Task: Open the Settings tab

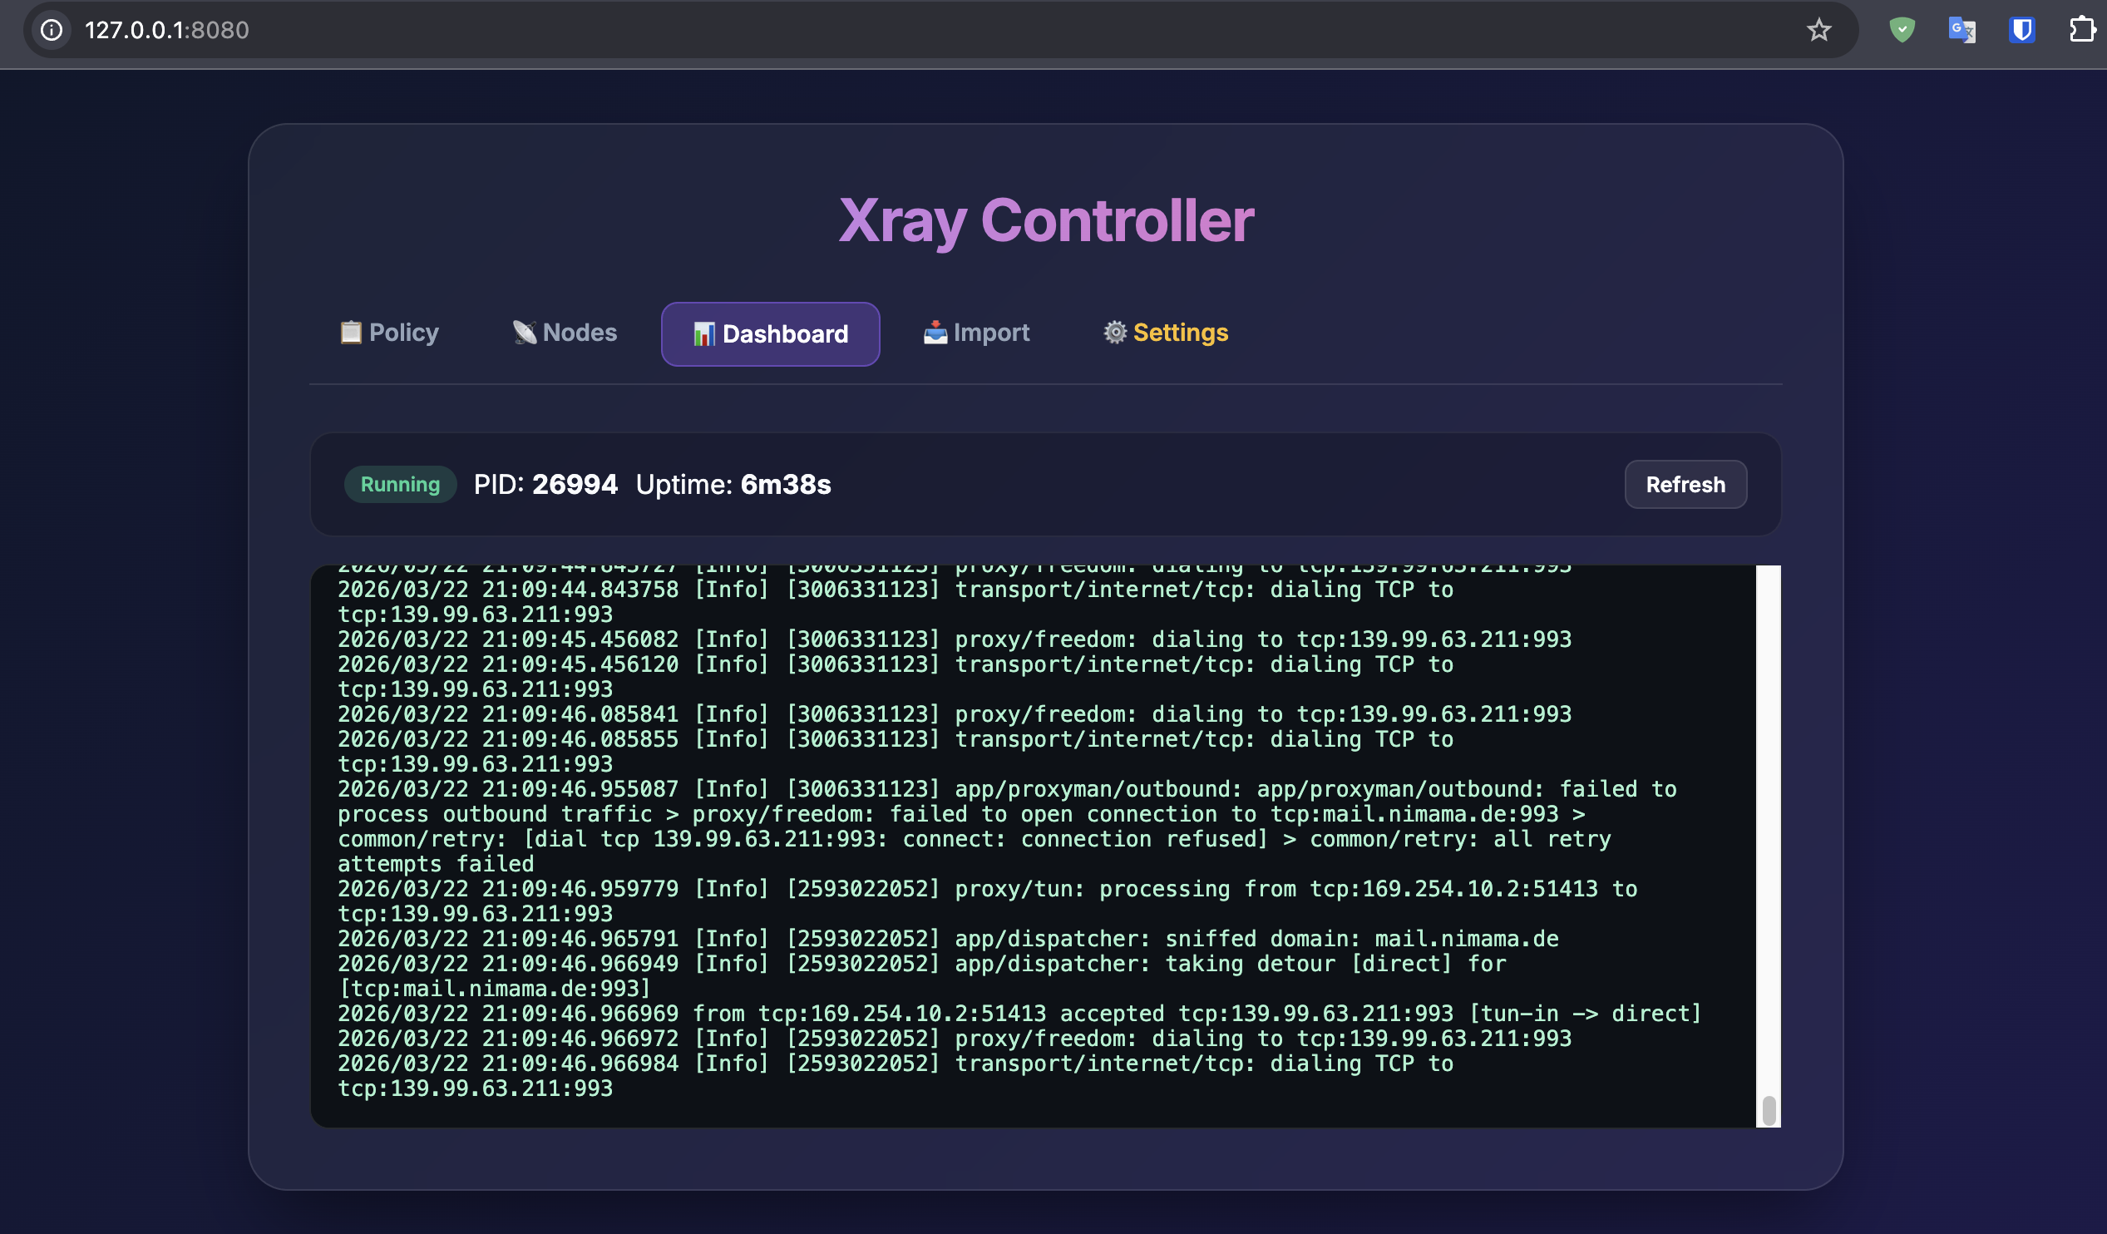Action: click(1180, 333)
